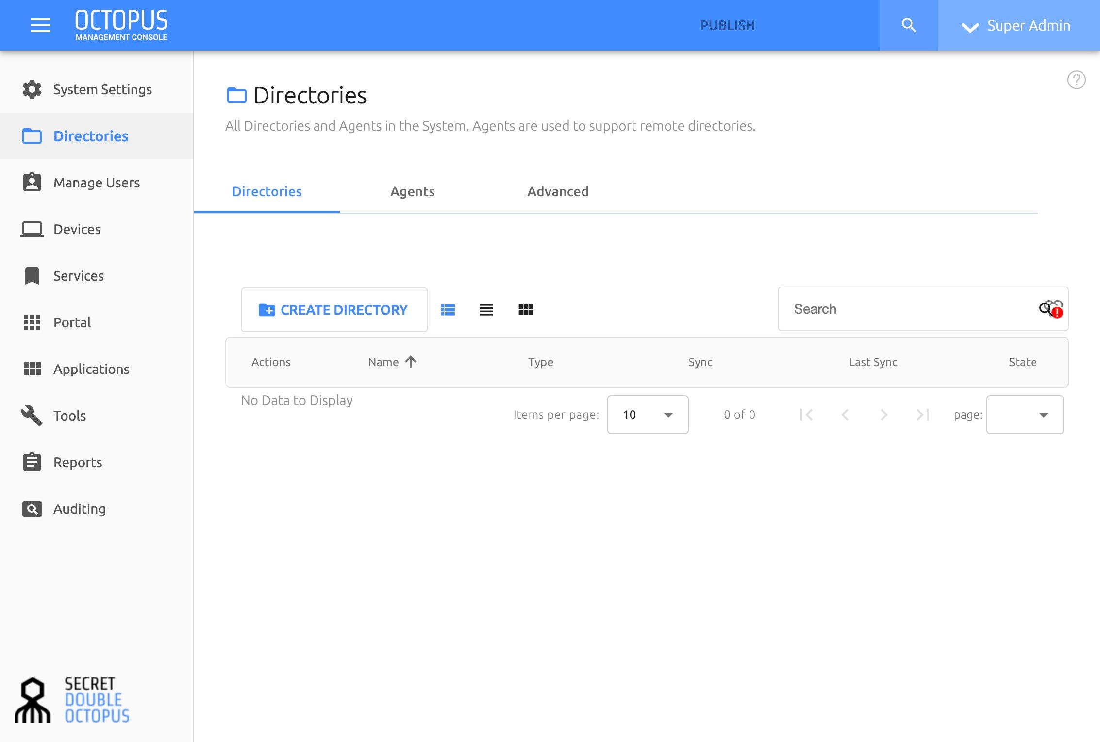This screenshot has width=1100, height=742.
Task: Navigate to Applications
Action: coord(97,369)
